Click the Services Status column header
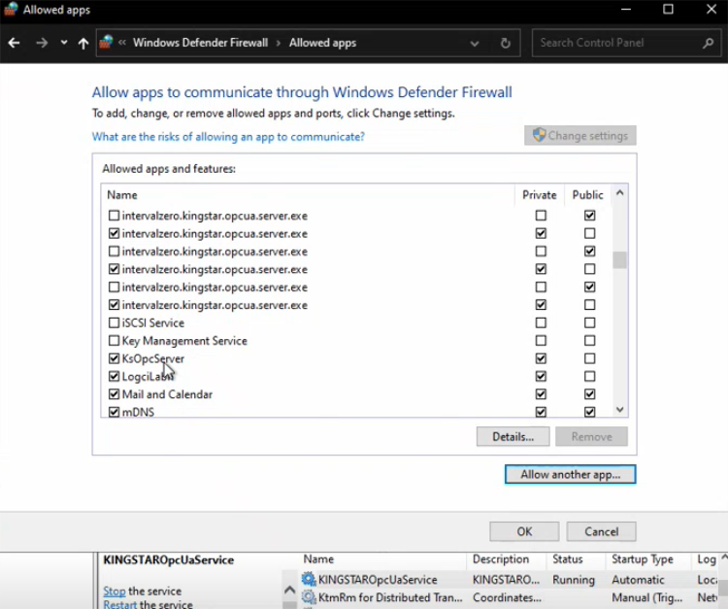Screen dimensions: 728x609 (x=568, y=558)
